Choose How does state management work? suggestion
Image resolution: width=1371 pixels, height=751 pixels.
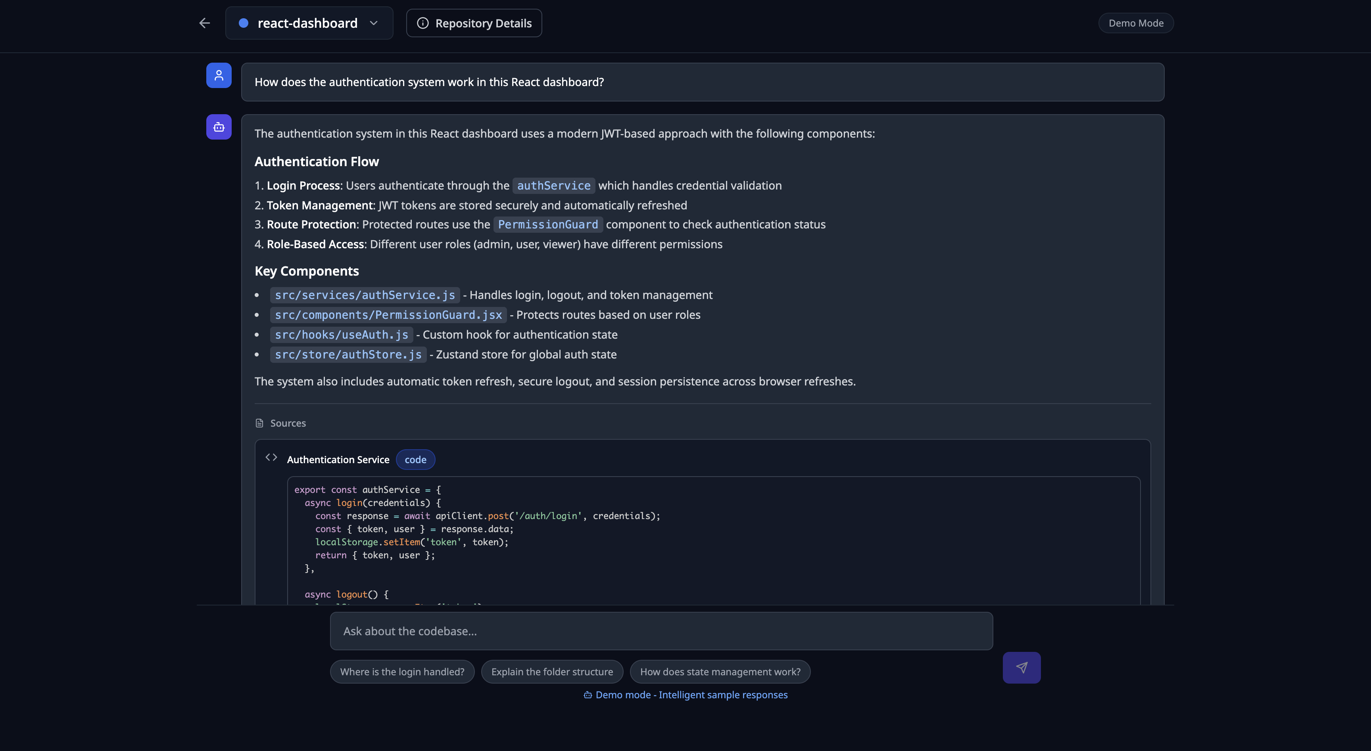coord(720,671)
